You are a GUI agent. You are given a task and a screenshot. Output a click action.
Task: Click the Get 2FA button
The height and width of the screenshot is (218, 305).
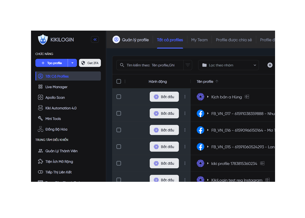click(90, 63)
